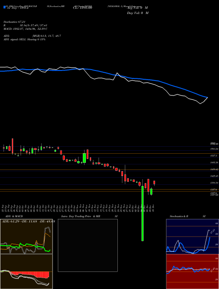Viewport: 219px width, 289px height.
Task: Click 'ADX signal: SELL Slowing @ 15%'
Action: point(25,39)
